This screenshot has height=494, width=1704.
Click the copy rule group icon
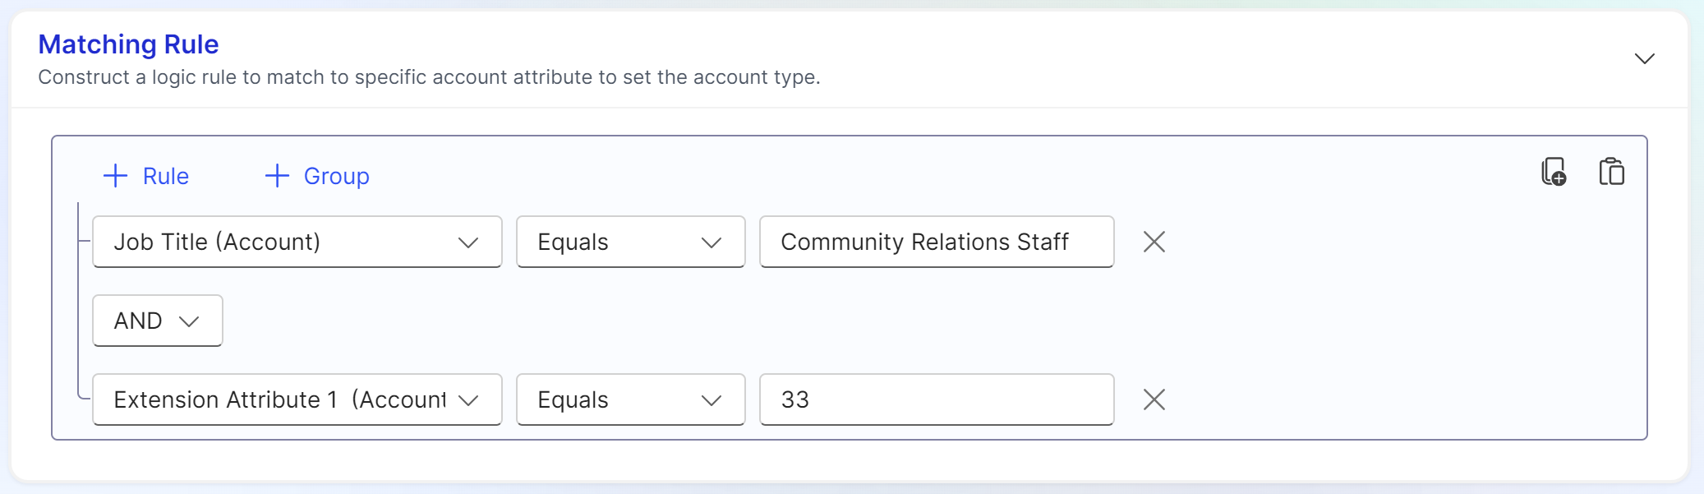[x=1554, y=173]
